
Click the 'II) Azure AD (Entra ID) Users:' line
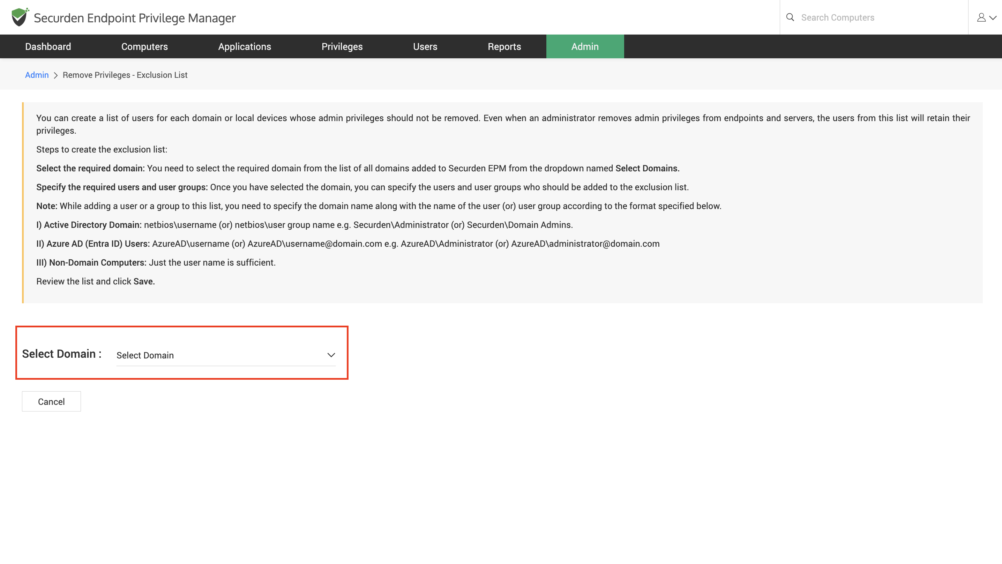(348, 244)
